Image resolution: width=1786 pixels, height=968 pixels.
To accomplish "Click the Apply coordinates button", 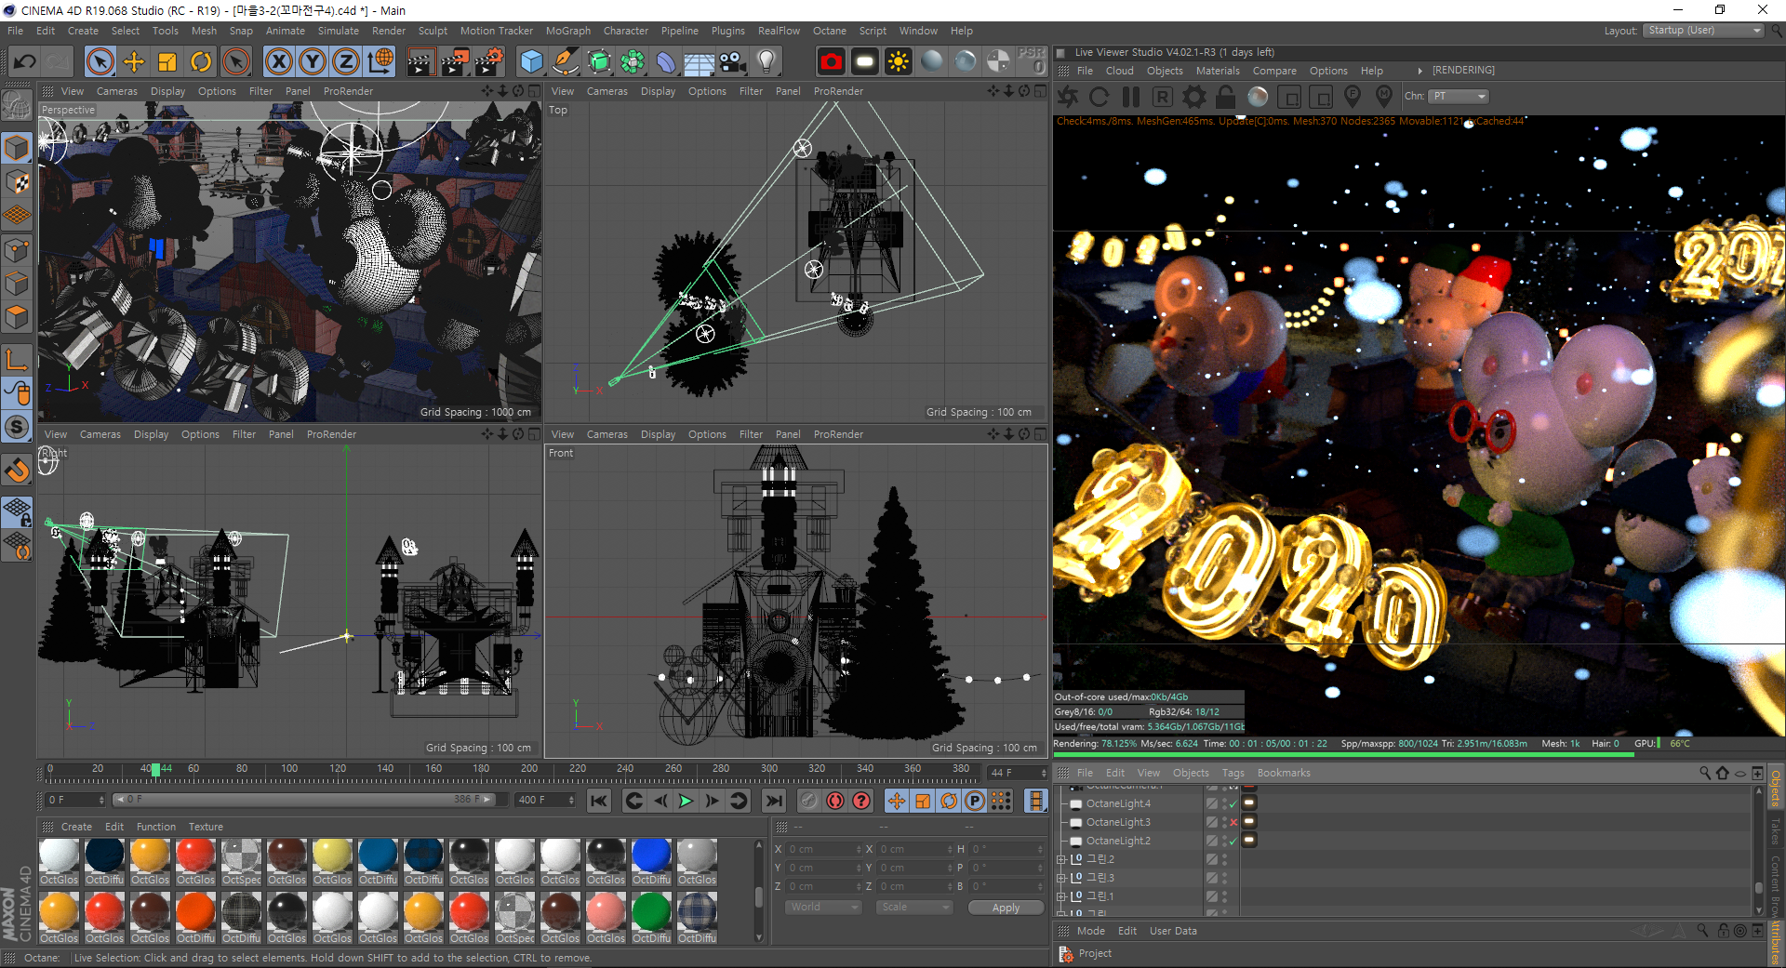I will point(1006,908).
